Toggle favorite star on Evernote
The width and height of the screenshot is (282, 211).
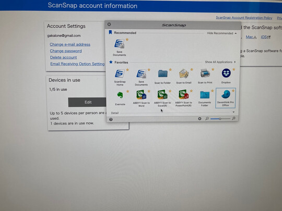tap(128, 91)
